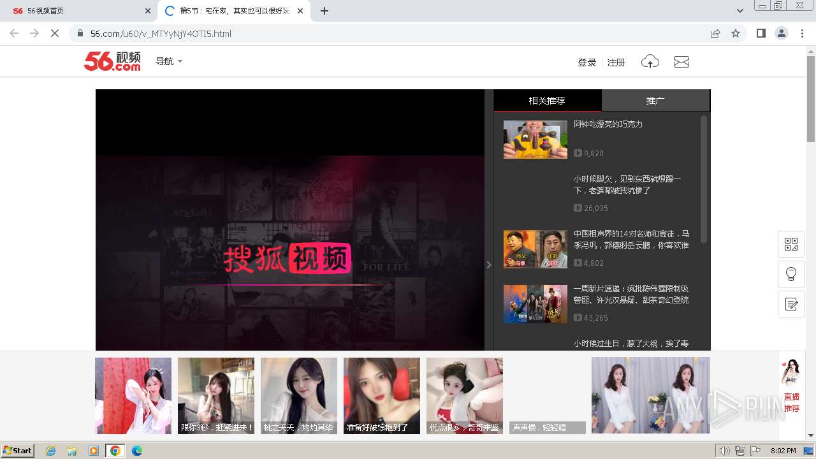Open Microsoft Edge from taskbar

(x=137, y=451)
